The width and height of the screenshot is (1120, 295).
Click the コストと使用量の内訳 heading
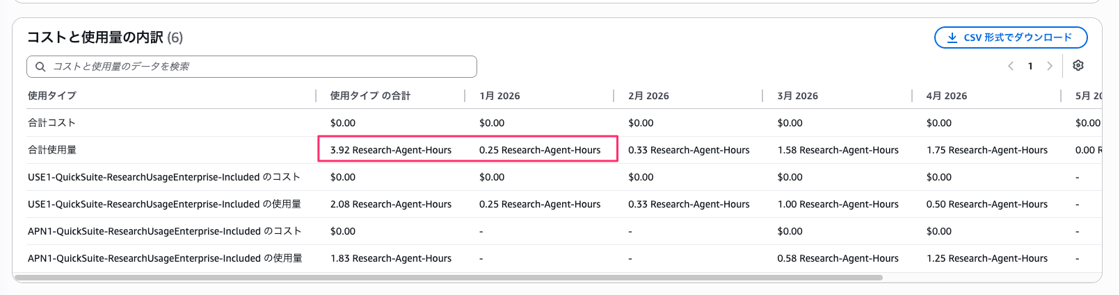point(95,37)
